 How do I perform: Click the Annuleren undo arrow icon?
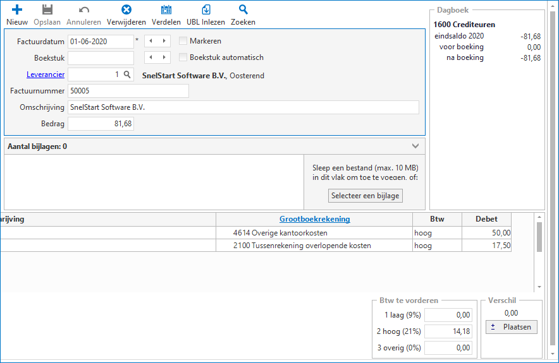(83, 9)
